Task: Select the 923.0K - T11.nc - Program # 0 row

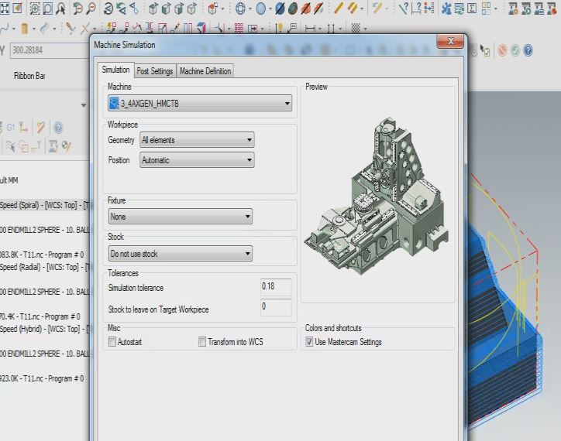Action: (42, 378)
